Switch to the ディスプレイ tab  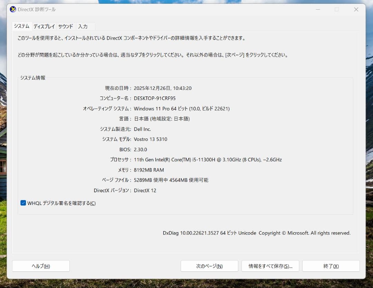[x=44, y=26]
